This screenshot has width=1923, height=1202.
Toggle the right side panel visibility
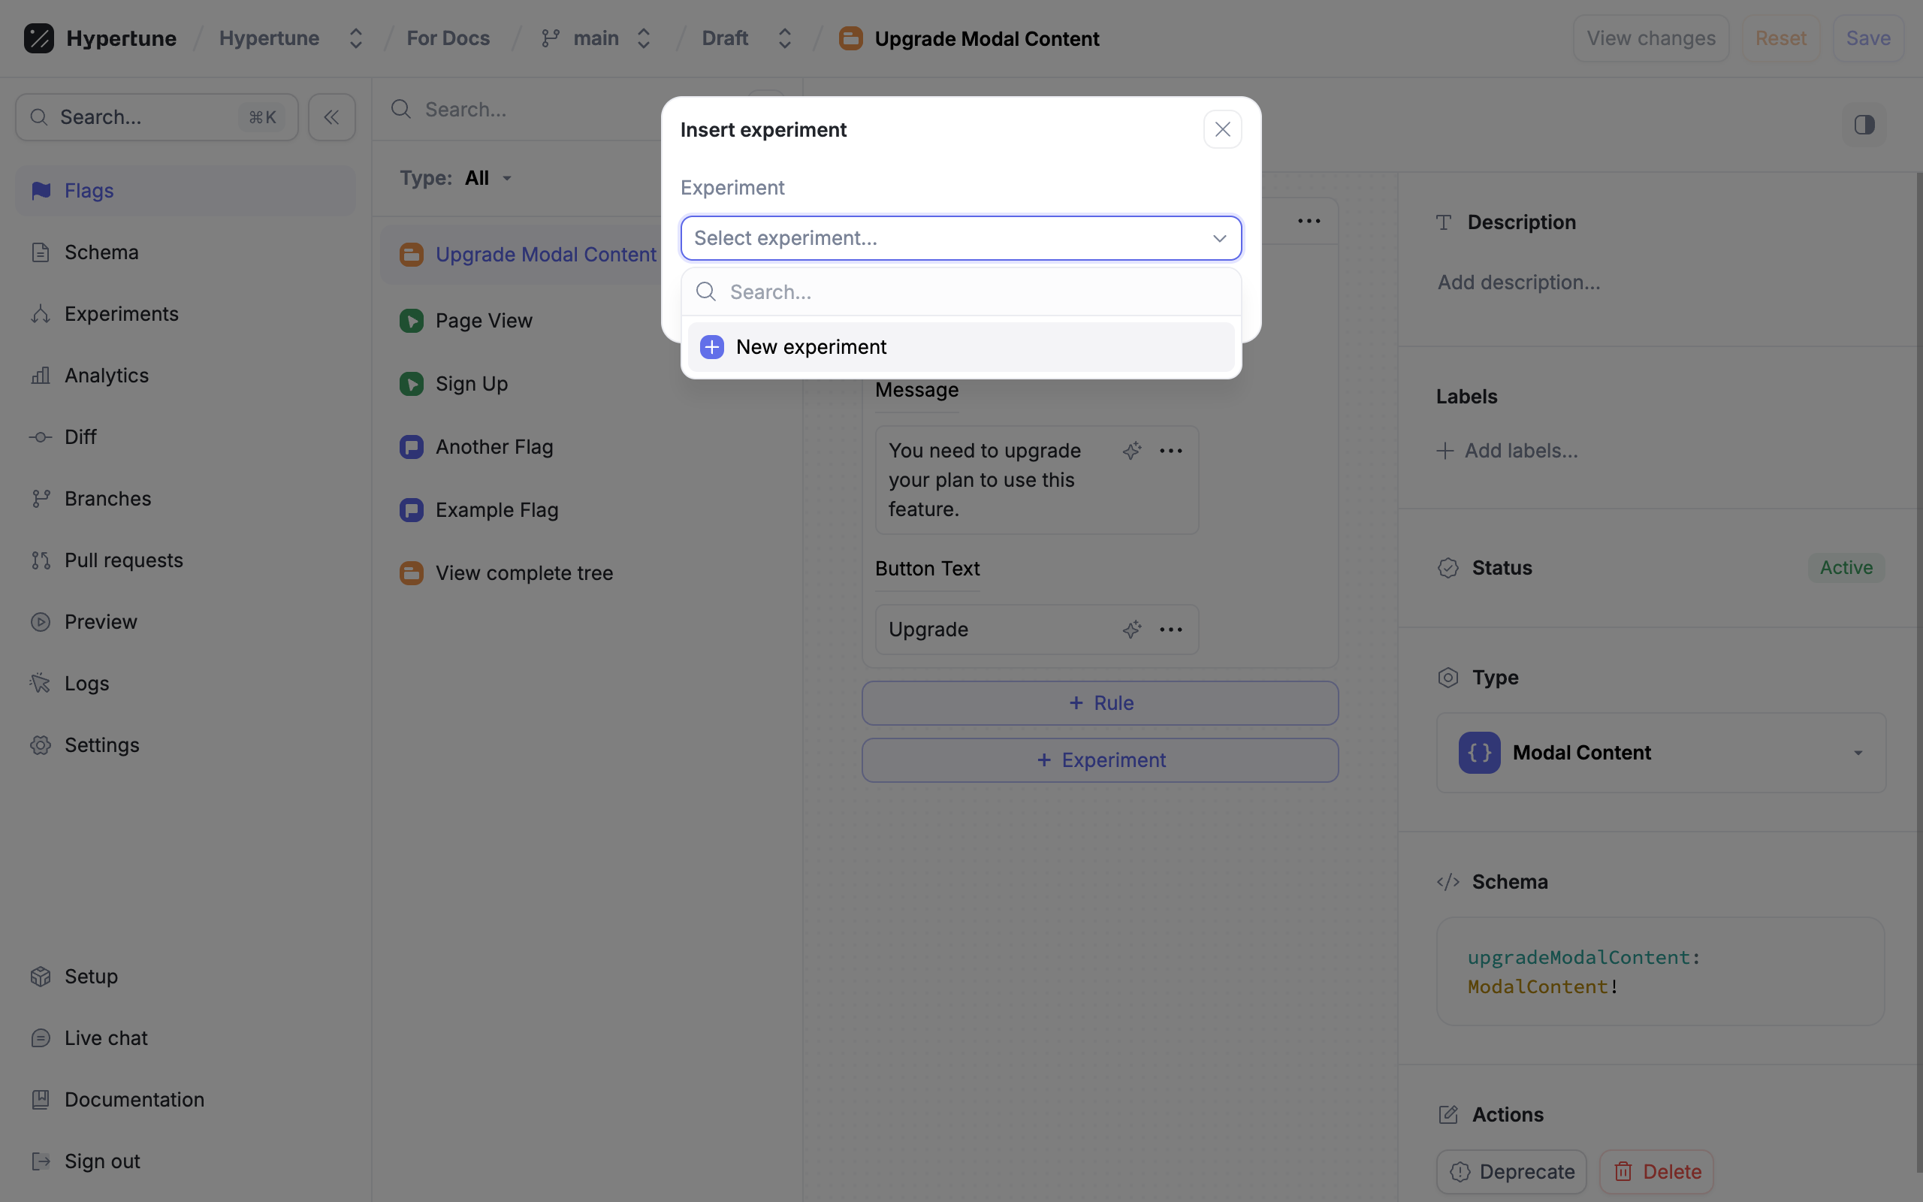(1864, 125)
